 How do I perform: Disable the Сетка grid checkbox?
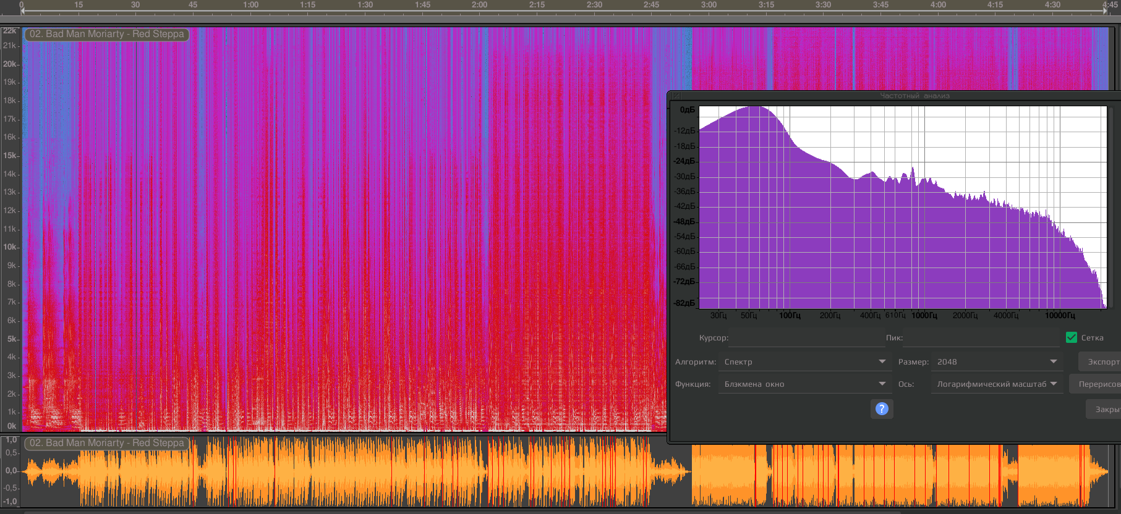(1072, 337)
